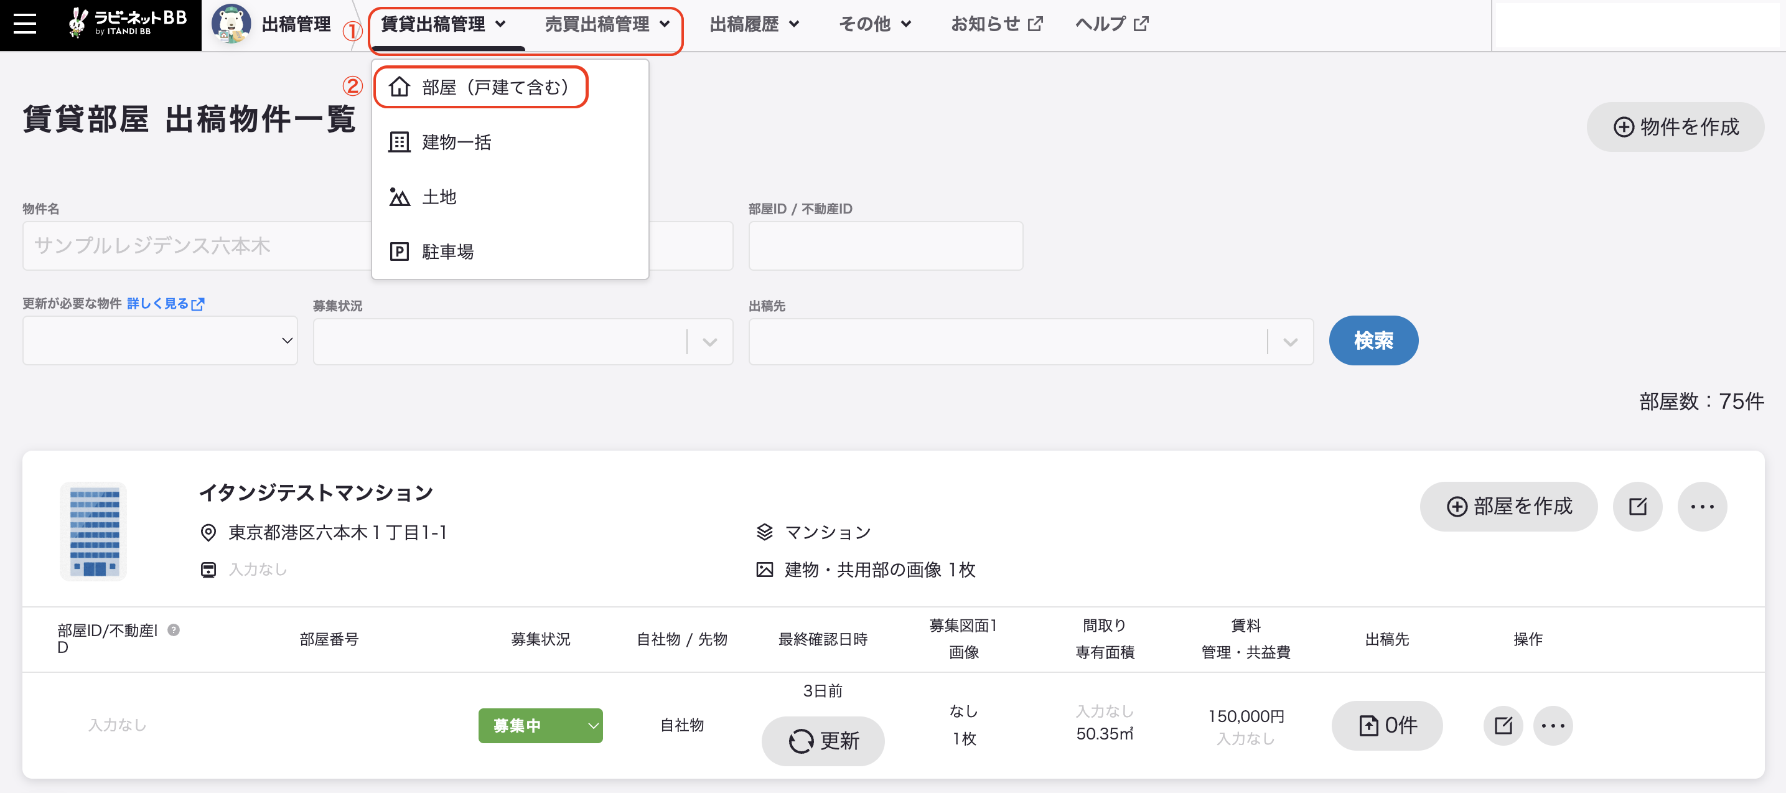This screenshot has height=793, width=1786.
Task: Click the 検索 button
Action: click(1373, 340)
